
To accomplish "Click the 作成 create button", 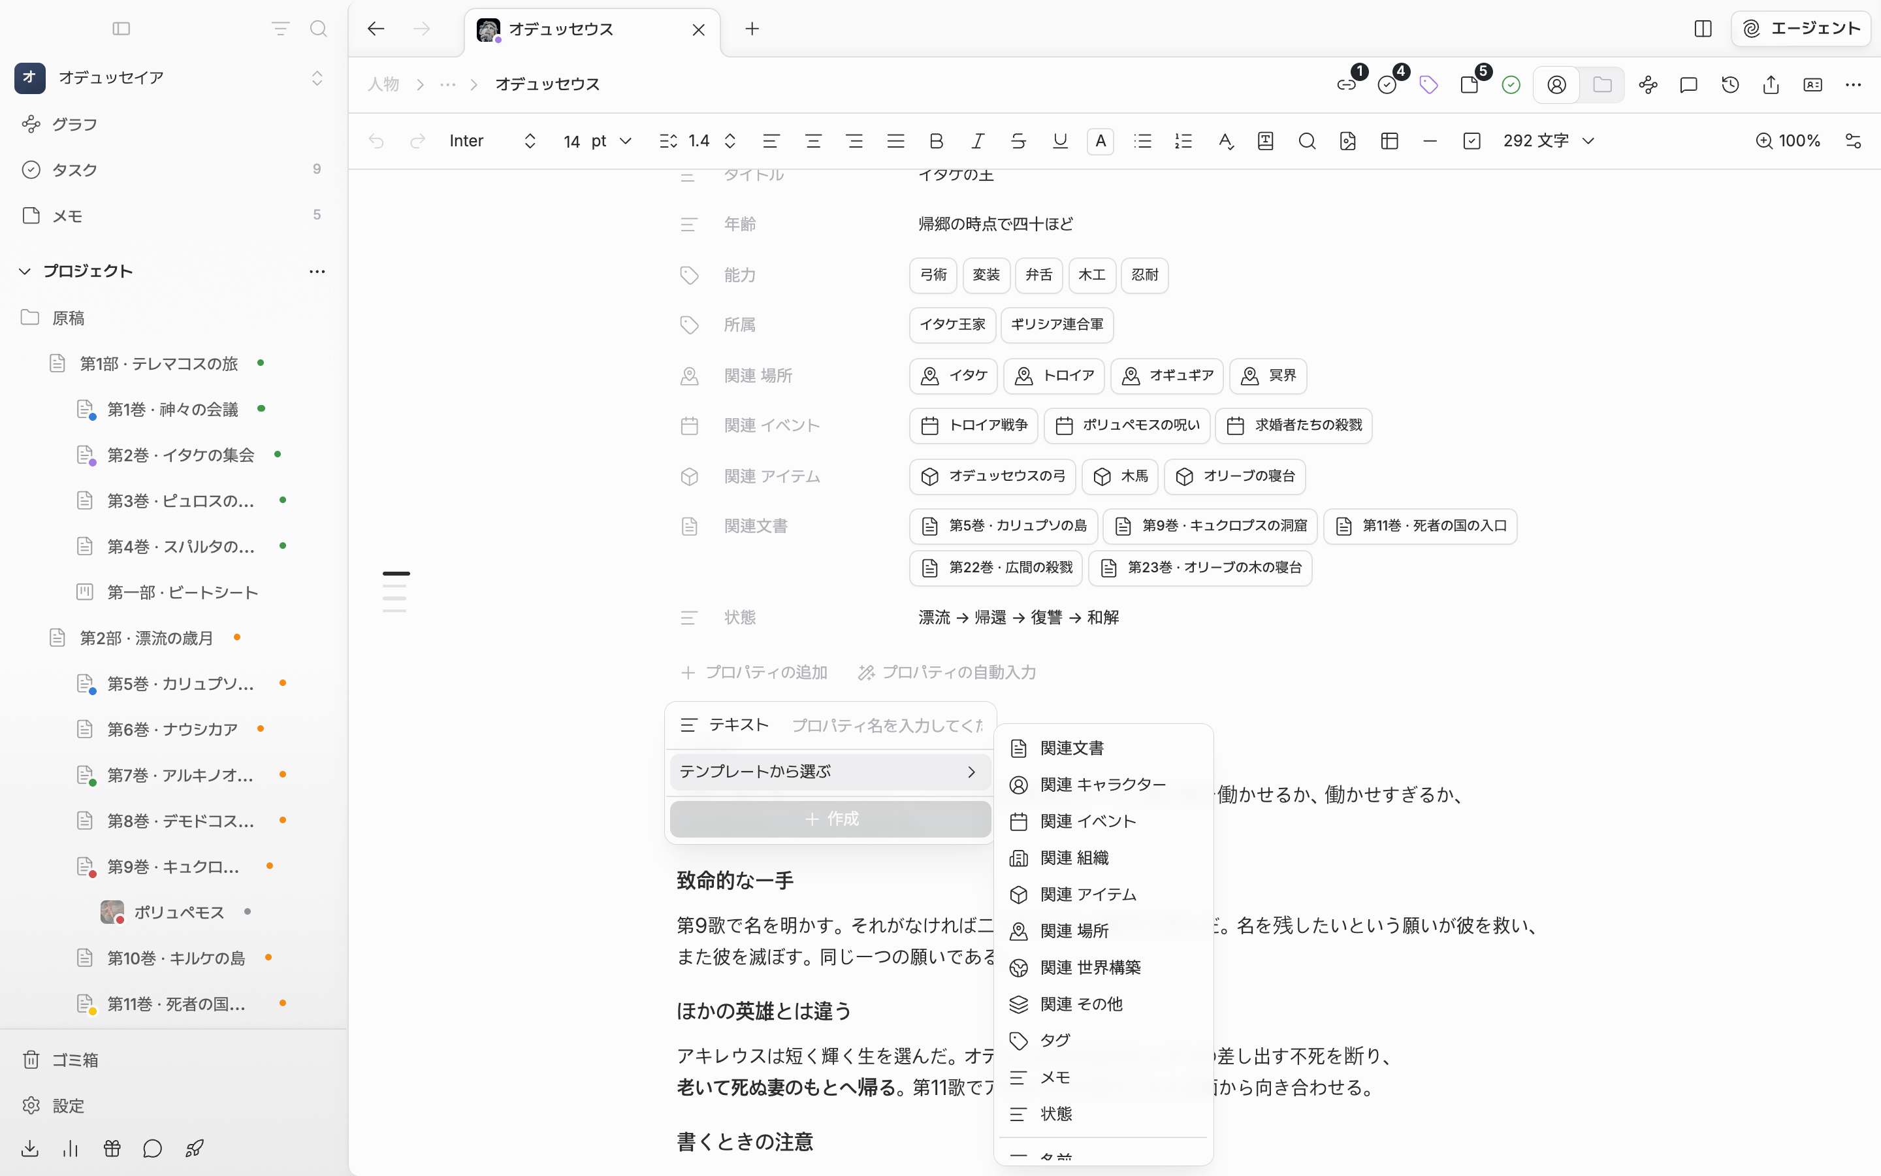I will (x=830, y=819).
